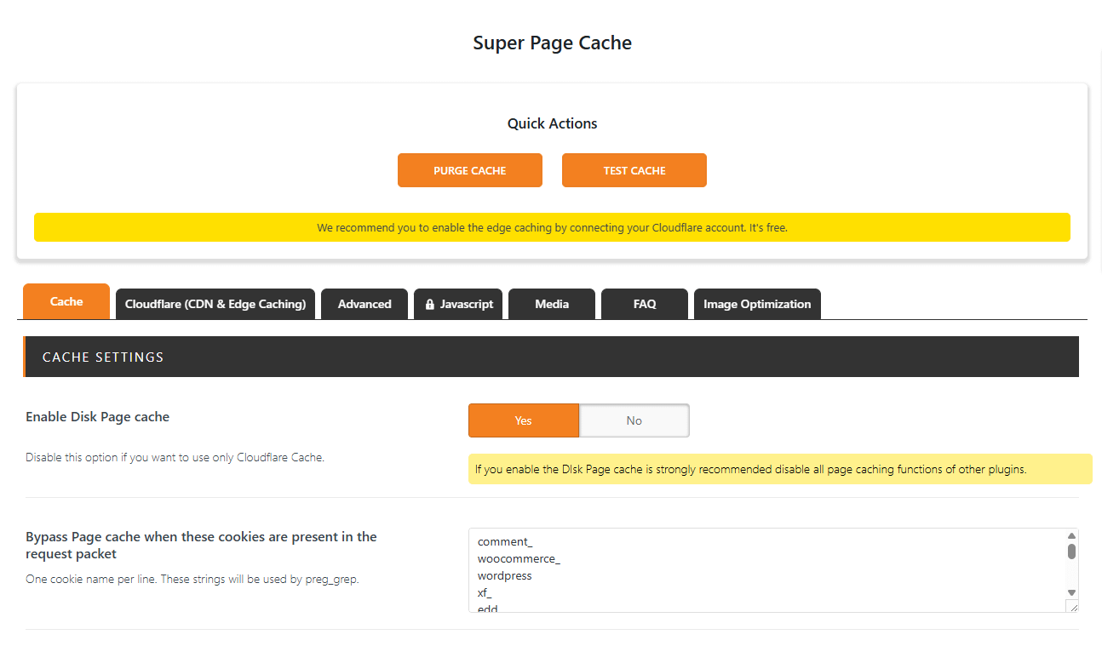Click the 'Disable this option' description text

[175, 457]
